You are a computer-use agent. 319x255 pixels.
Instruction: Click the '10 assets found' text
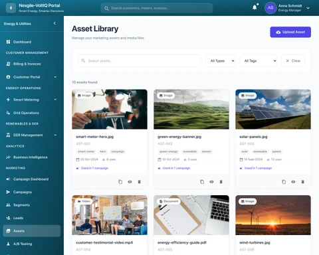[84, 82]
